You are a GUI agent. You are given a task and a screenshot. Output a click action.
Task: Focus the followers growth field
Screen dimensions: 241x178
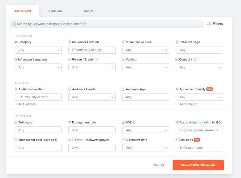point(92,148)
